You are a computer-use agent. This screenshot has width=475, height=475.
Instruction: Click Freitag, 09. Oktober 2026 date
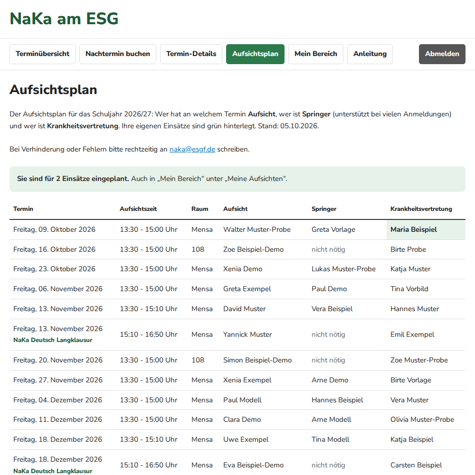(54, 229)
